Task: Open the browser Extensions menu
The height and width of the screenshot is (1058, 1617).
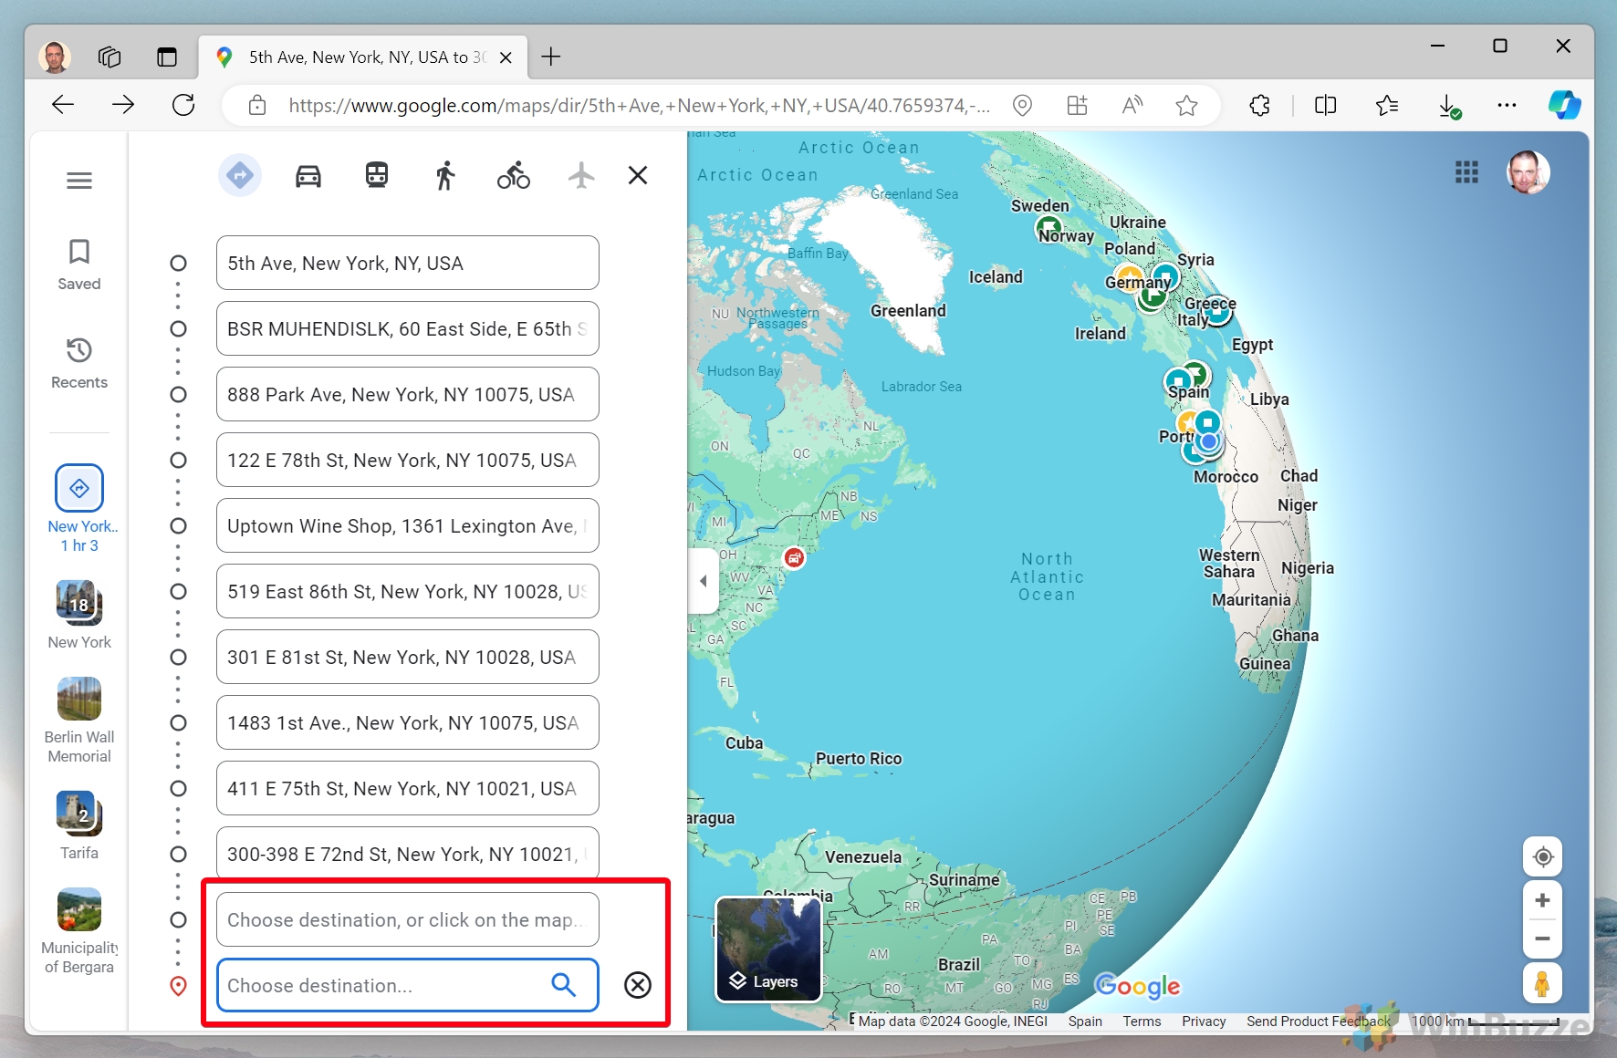Action: click(x=1260, y=106)
